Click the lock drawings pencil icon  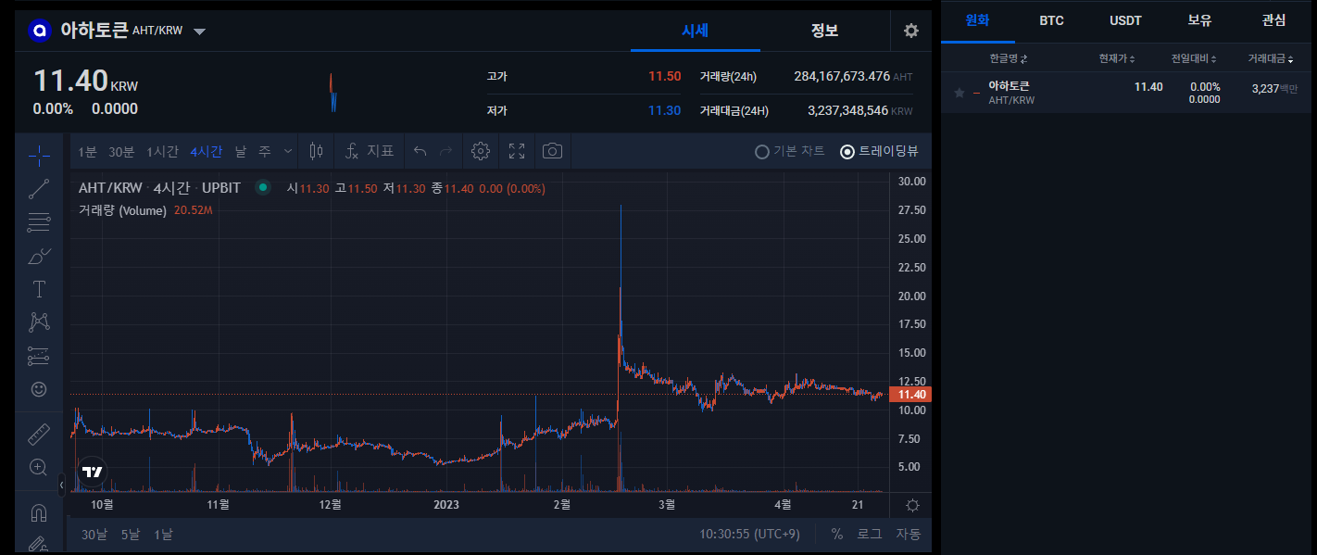39,545
